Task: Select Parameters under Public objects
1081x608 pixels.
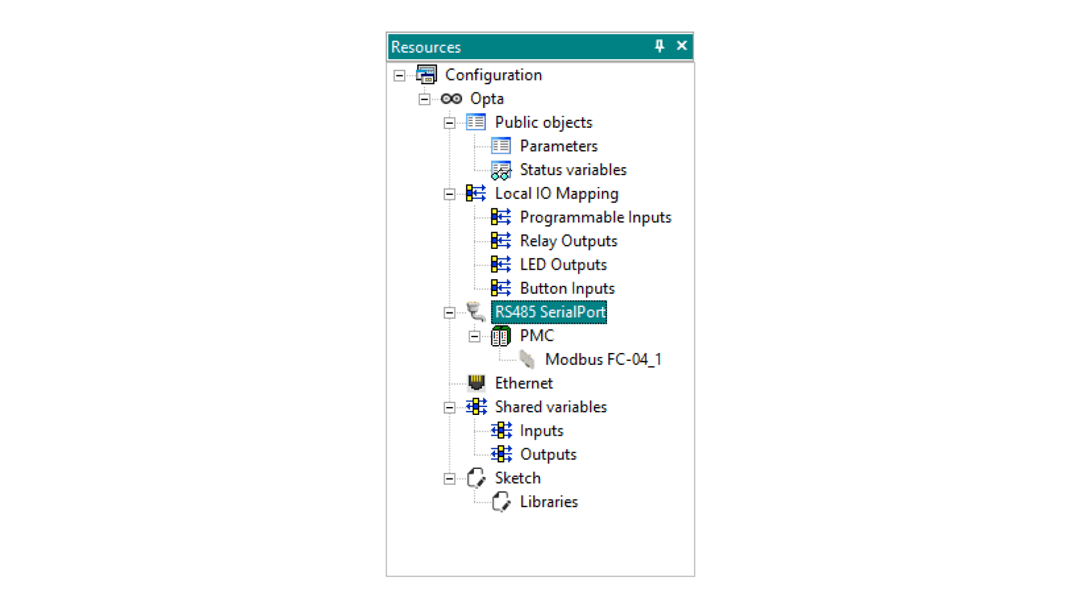Action: point(558,146)
